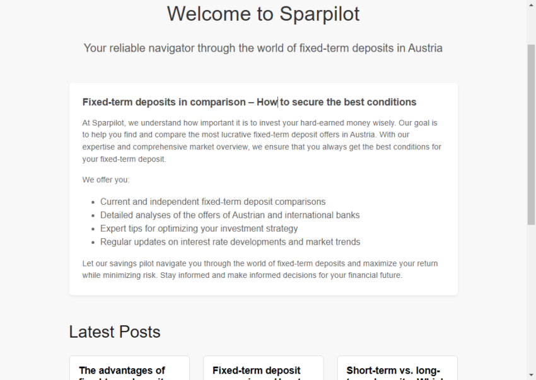This screenshot has width=536, height=380.
Task: Click the closing paragraph about maximizing your return
Action: 260,269
